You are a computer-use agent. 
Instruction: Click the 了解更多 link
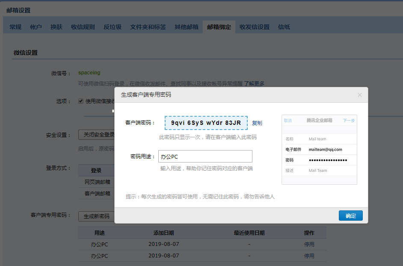254,84
